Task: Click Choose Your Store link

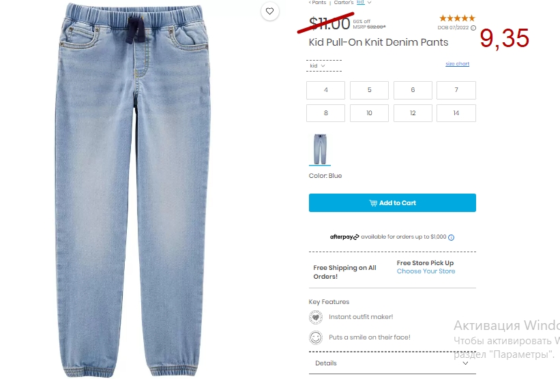Action: click(426, 271)
